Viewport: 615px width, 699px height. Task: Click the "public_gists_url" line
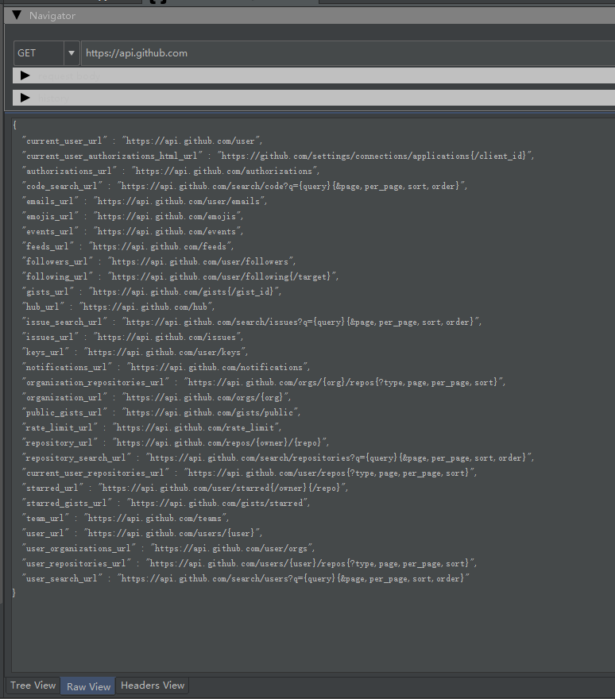pos(161,413)
